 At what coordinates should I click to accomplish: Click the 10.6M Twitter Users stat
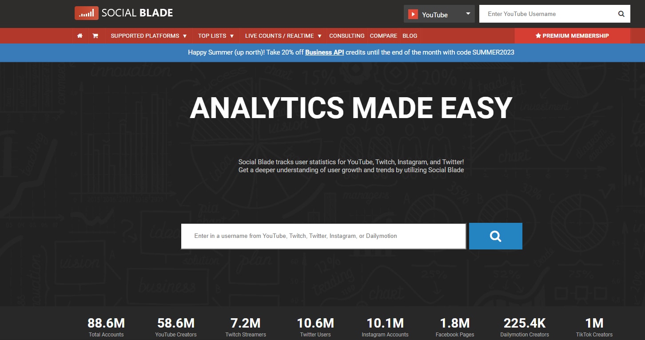315,327
